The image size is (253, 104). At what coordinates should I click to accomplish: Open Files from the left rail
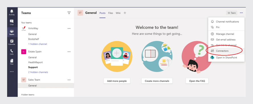(x=12, y=62)
